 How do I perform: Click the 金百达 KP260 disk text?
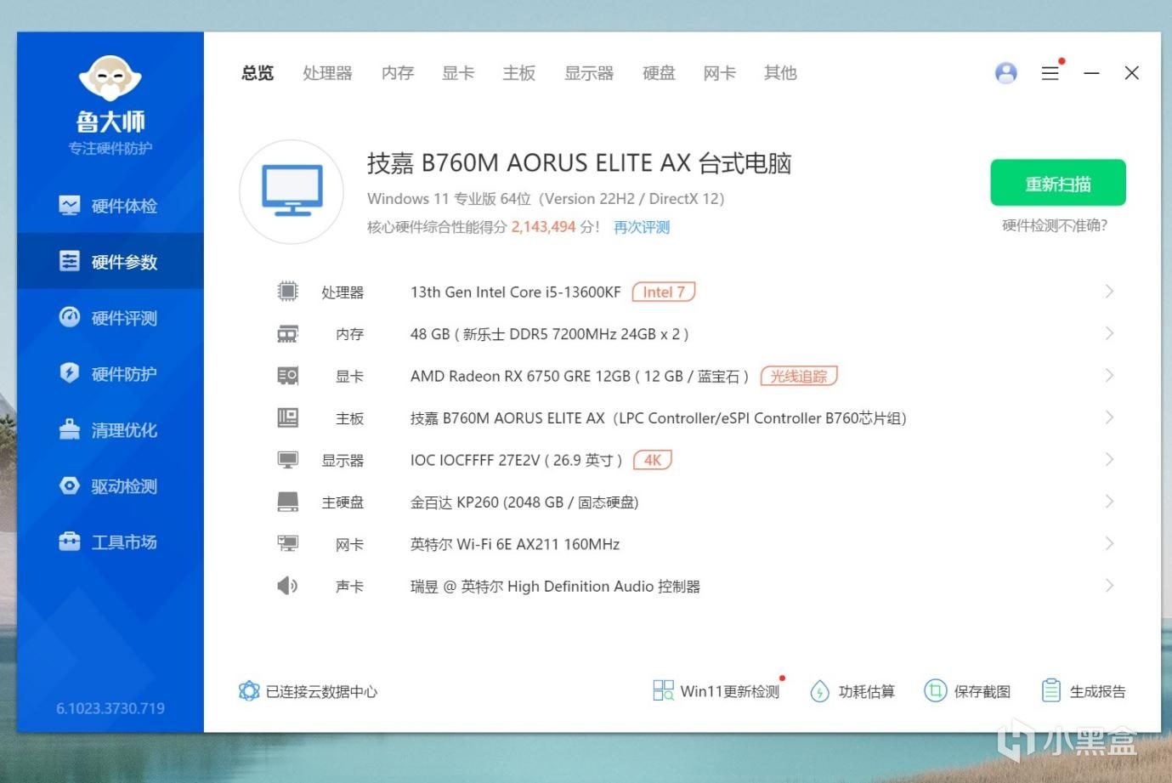pos(524,502)
